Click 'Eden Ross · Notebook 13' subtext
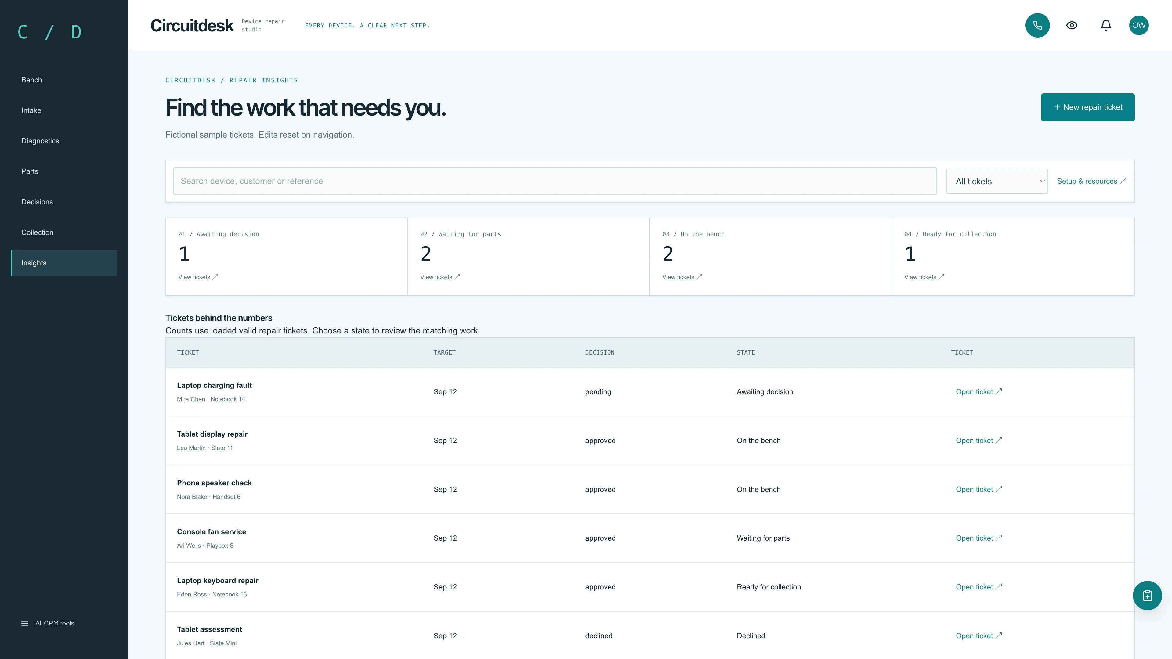 [x=212, y=594]
